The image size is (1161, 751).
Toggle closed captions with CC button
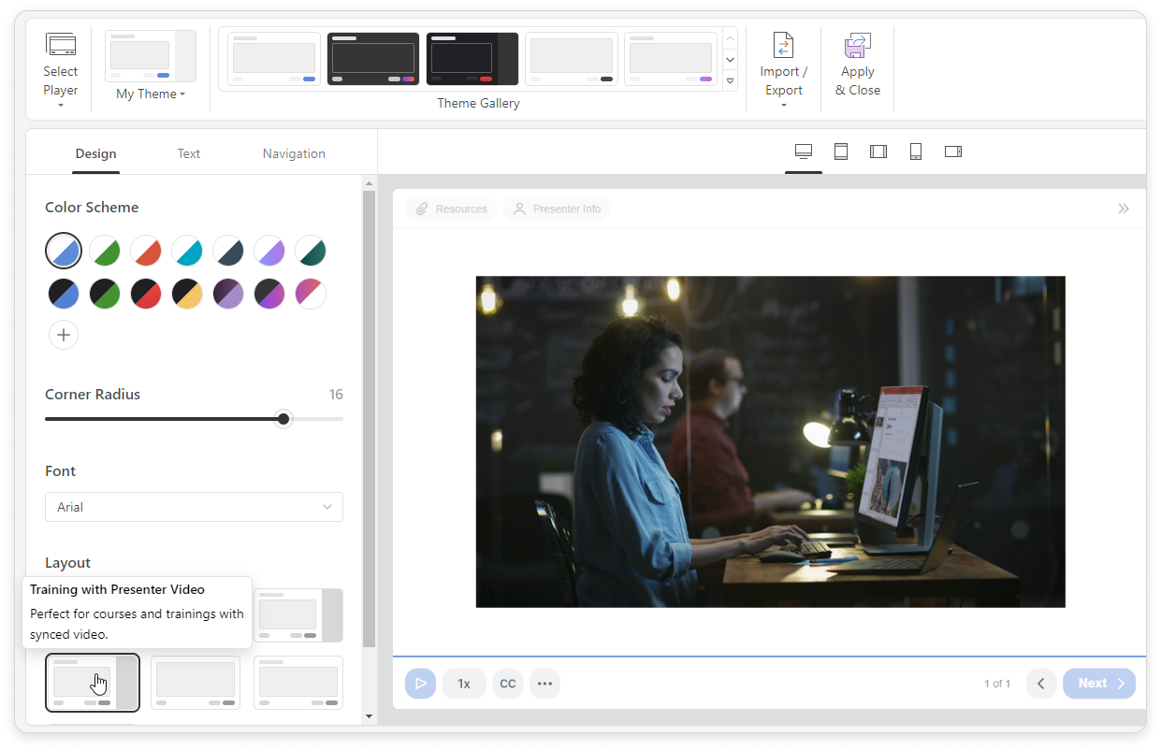tap(507, 683)
